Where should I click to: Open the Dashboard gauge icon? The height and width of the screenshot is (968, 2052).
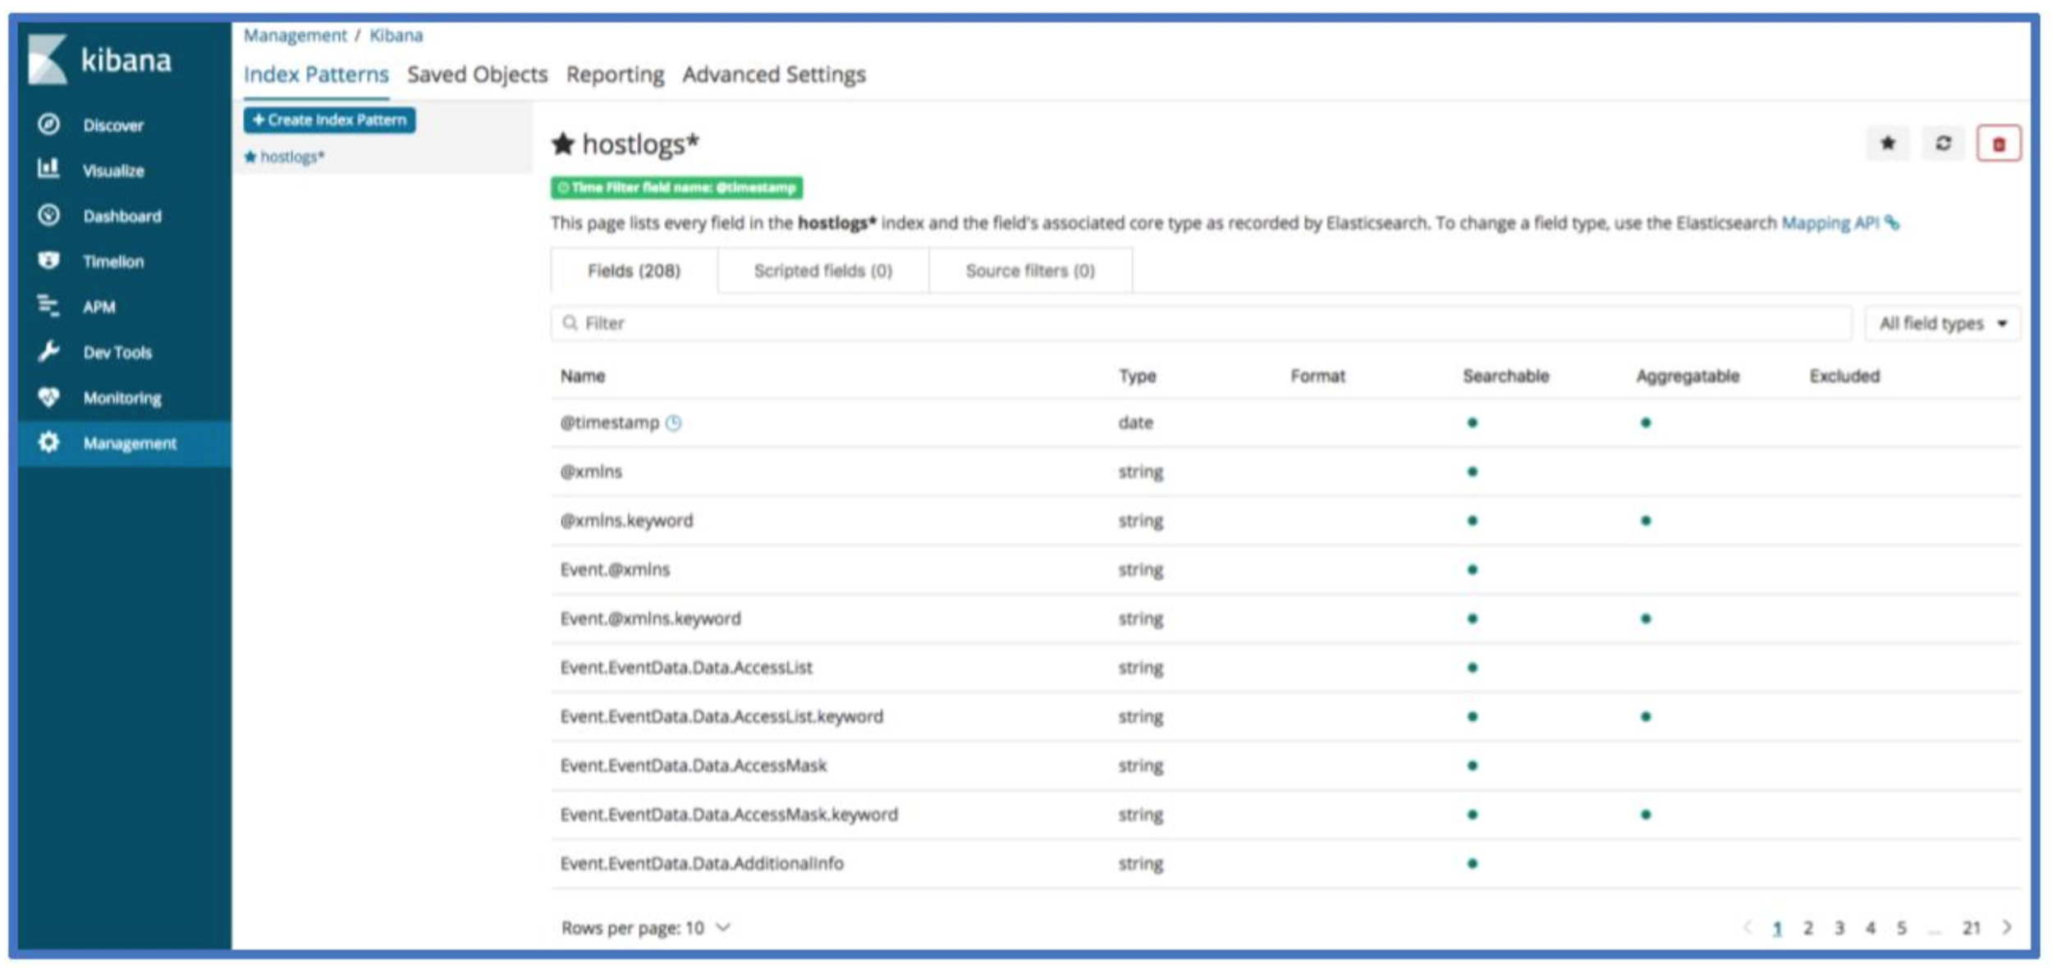point(48,215)
